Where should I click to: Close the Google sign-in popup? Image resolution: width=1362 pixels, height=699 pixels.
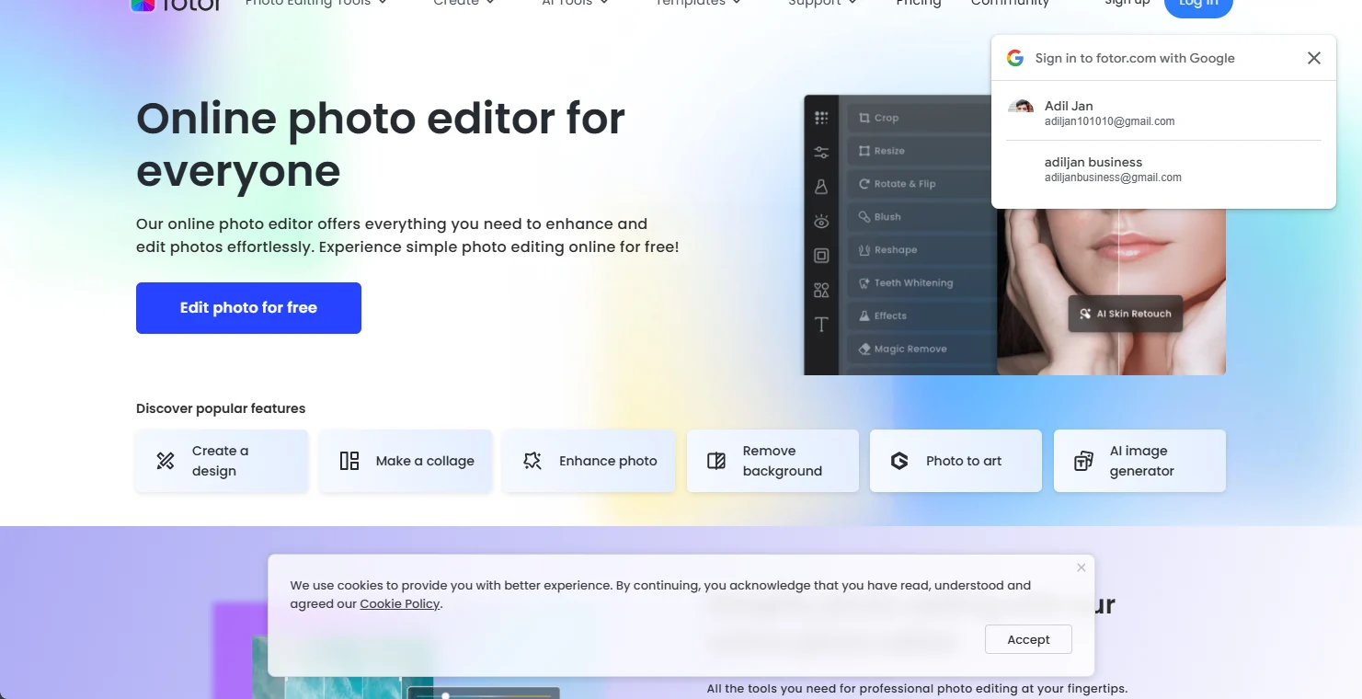[1314, 58]
